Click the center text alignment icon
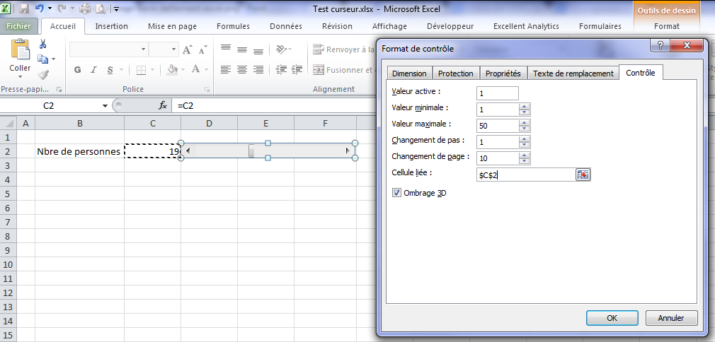Image resolution: width=715 pixels, height=342 pixels. tap(243, 70)
